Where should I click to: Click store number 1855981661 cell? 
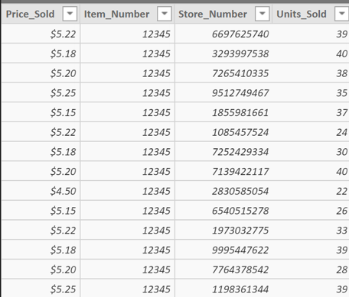(x=223, y=112)
